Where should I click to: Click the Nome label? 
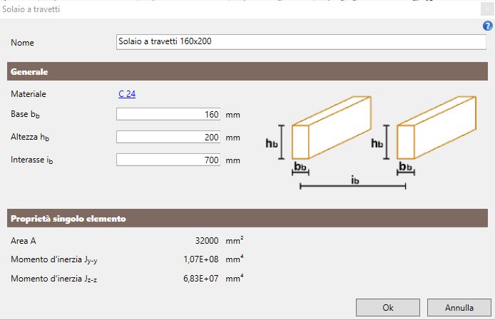pyautogui.click(x=22, y=43)
